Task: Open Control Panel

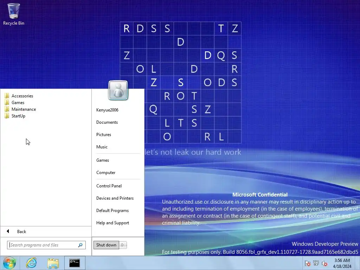Action: coord(109,186)
